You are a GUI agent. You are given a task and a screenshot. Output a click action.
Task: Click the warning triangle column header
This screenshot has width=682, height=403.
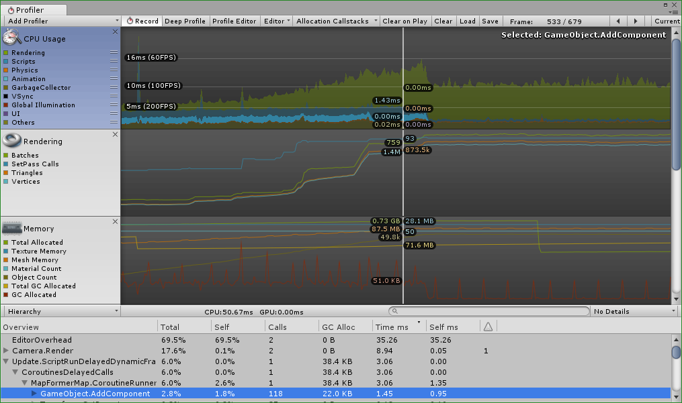488,327
